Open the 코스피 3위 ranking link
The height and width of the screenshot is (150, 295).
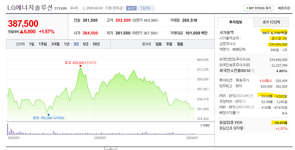click(279, 38)
